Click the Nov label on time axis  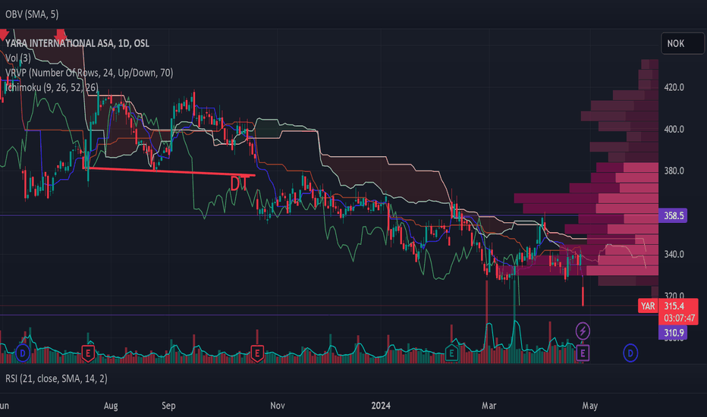[278, 406]
